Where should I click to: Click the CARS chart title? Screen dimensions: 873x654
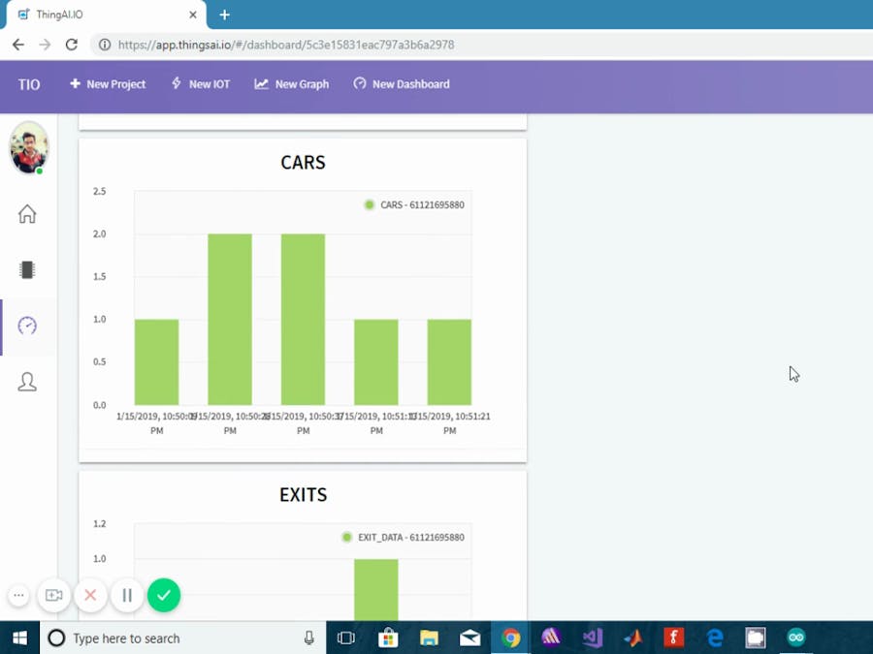point(303,163)
